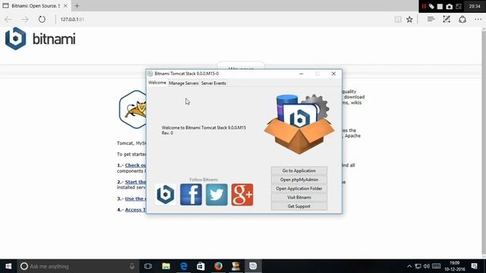Open the Bitnami manager taskbar icon
Screen dimensions: 486x273
coord(253,266)
